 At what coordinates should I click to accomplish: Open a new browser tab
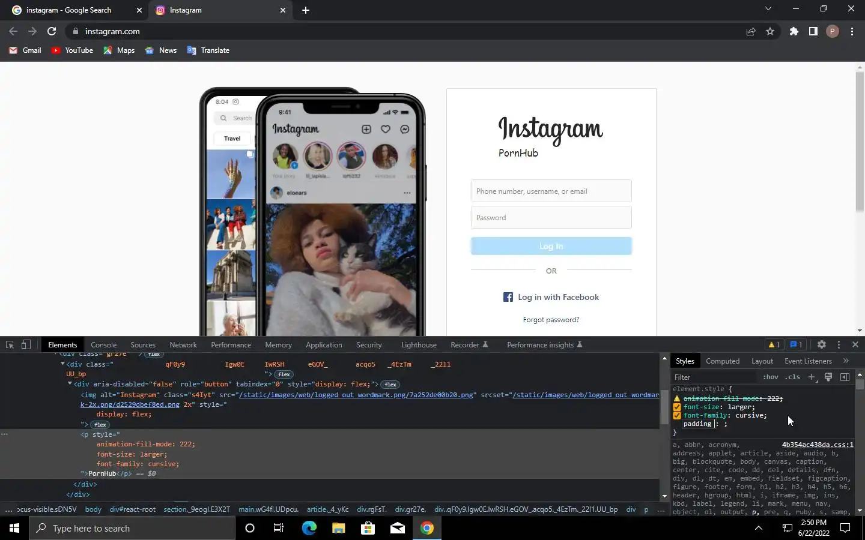[x=306, y=10]
